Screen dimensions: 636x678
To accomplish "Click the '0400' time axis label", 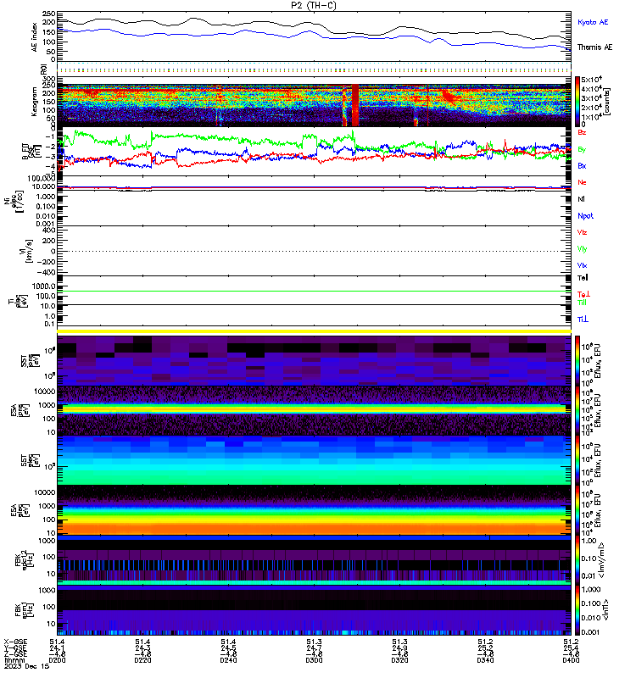I will coord(571,660).
